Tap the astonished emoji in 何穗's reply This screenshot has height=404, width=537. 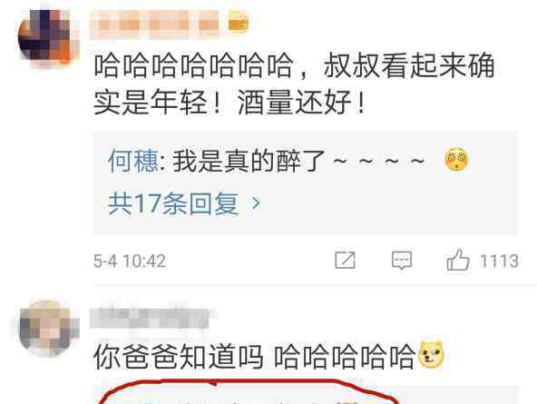coord(456,160)
